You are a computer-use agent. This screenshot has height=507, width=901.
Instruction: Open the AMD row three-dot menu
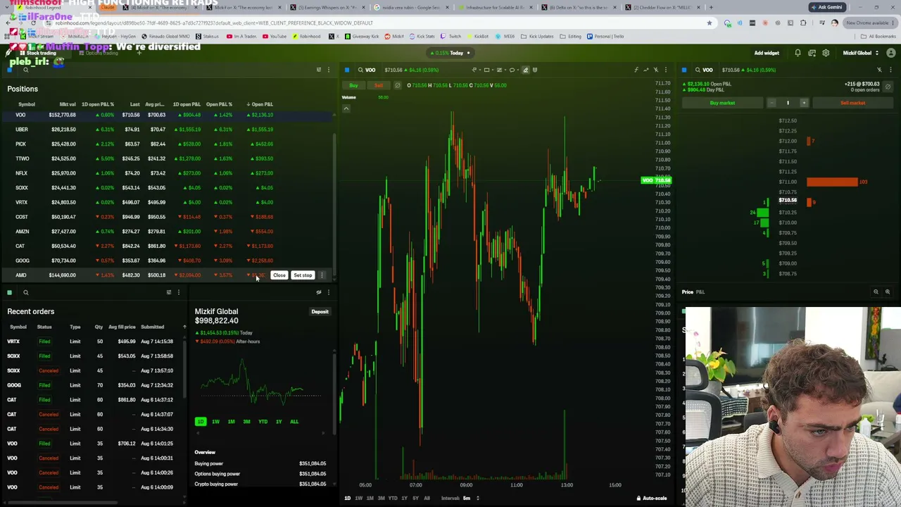(x=322, y=275)
